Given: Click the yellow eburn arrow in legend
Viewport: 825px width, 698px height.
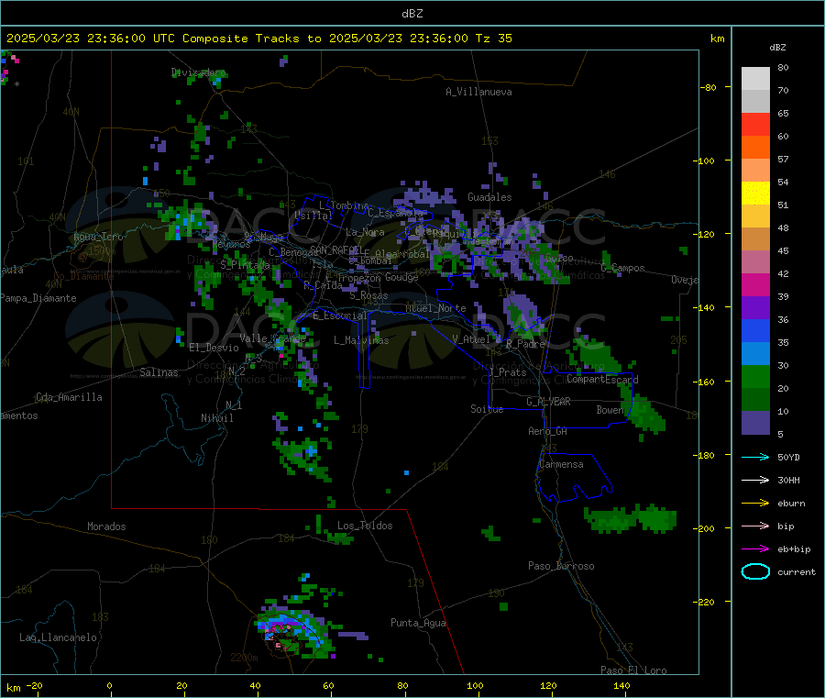Looking at the screenshot, I should [755, 504].
